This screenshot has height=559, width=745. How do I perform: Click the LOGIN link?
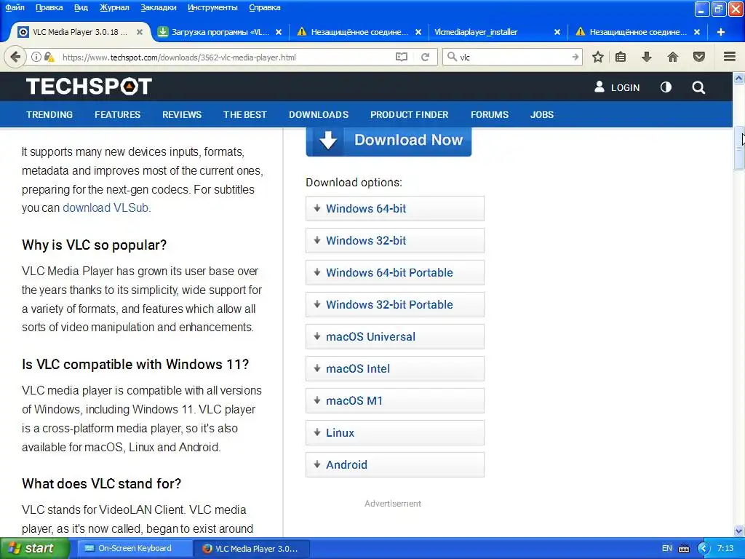[x=617, y=87]
